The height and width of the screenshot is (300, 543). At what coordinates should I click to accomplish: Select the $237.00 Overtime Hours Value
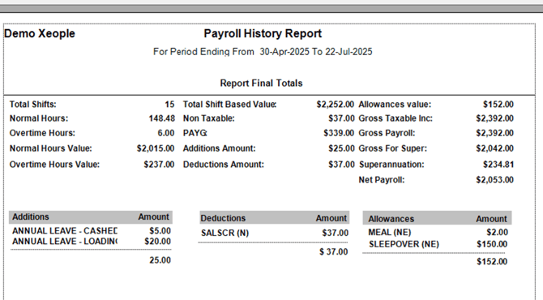159,165
